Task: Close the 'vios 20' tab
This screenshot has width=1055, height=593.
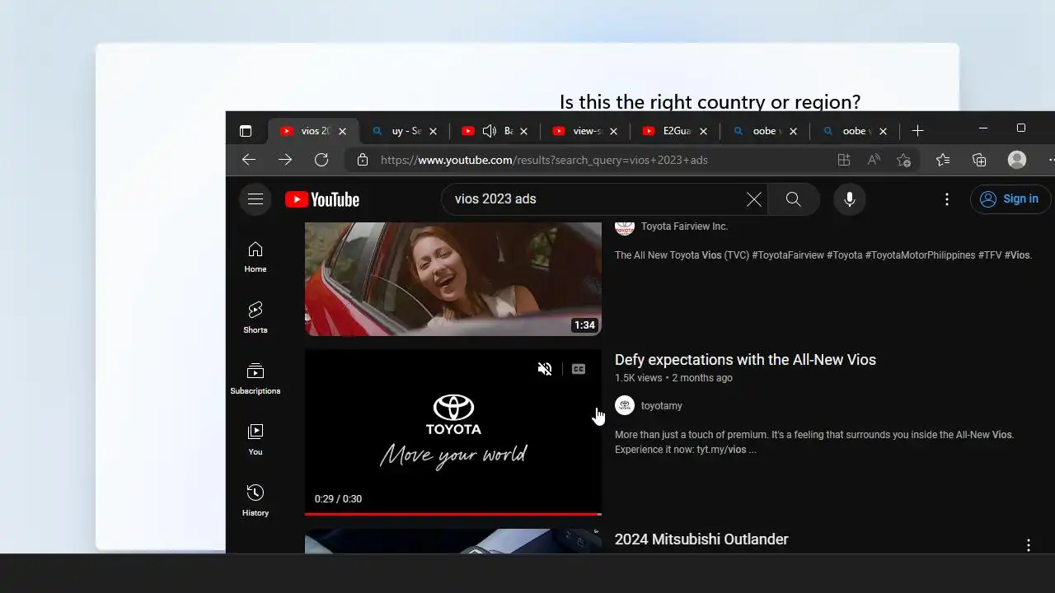Action: click(x=342, y=131)
